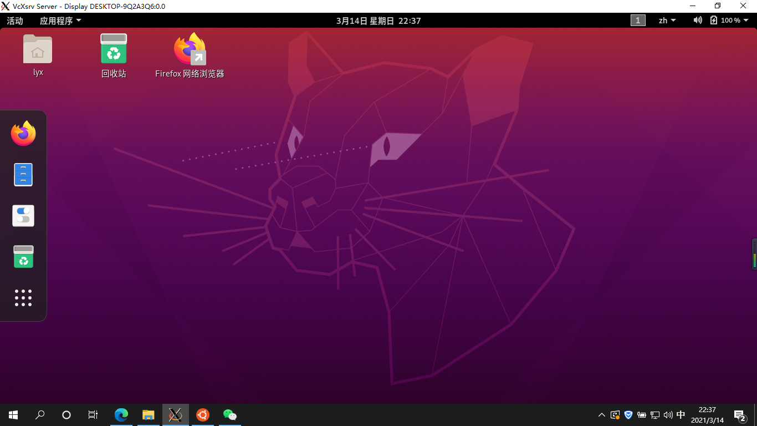Open the Trash icon in the dock

(x=23, y=256)
